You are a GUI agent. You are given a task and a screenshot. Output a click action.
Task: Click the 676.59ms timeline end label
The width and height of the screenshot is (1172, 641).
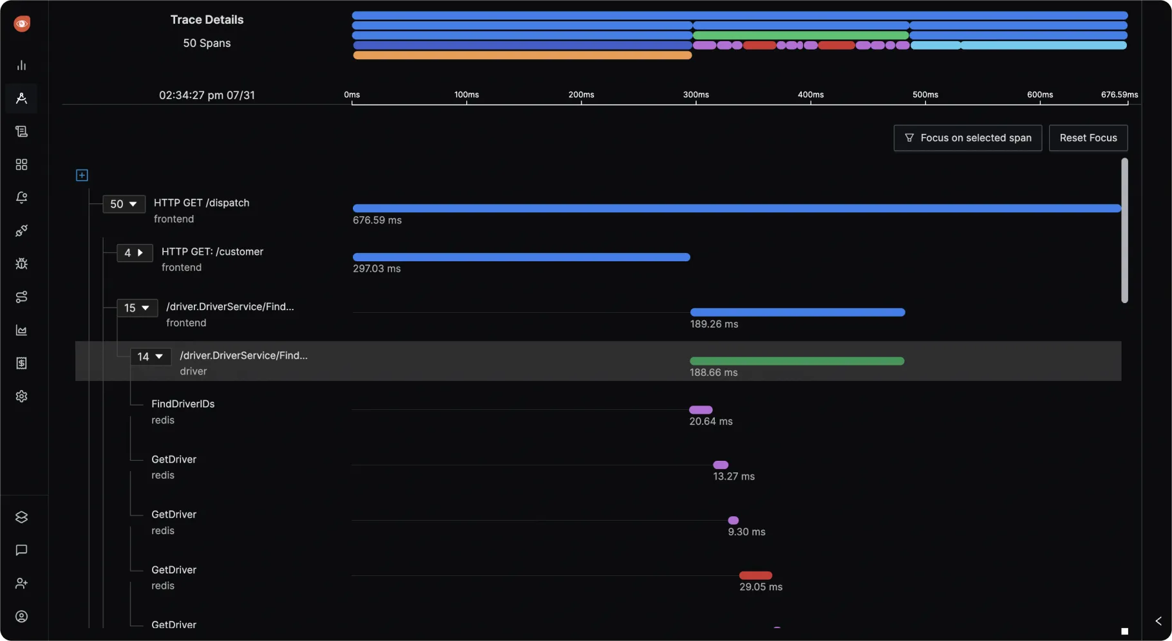click(1119, 95)
